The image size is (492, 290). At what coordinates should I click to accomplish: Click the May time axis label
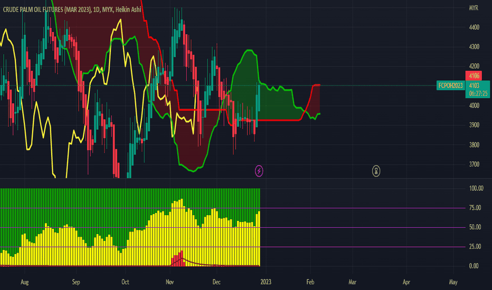point(453,282)
